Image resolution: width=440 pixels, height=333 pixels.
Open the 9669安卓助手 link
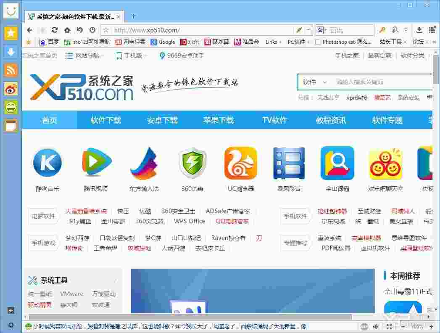(x=182, y=55)
